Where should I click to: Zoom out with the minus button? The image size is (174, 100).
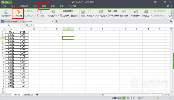click(145, 98)
